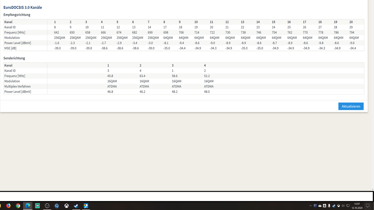Click upstream frequency value 52.2
The height and width of the screenshot is (210, 374).
point(207,76)
